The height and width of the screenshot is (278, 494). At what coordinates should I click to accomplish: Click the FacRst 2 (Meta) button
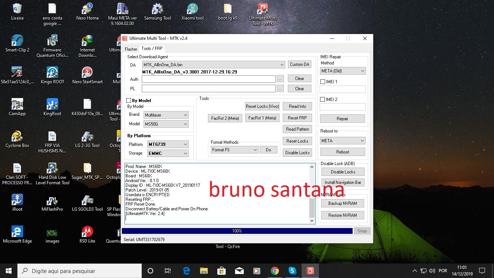pyautogui.click(x=225, y=118)
